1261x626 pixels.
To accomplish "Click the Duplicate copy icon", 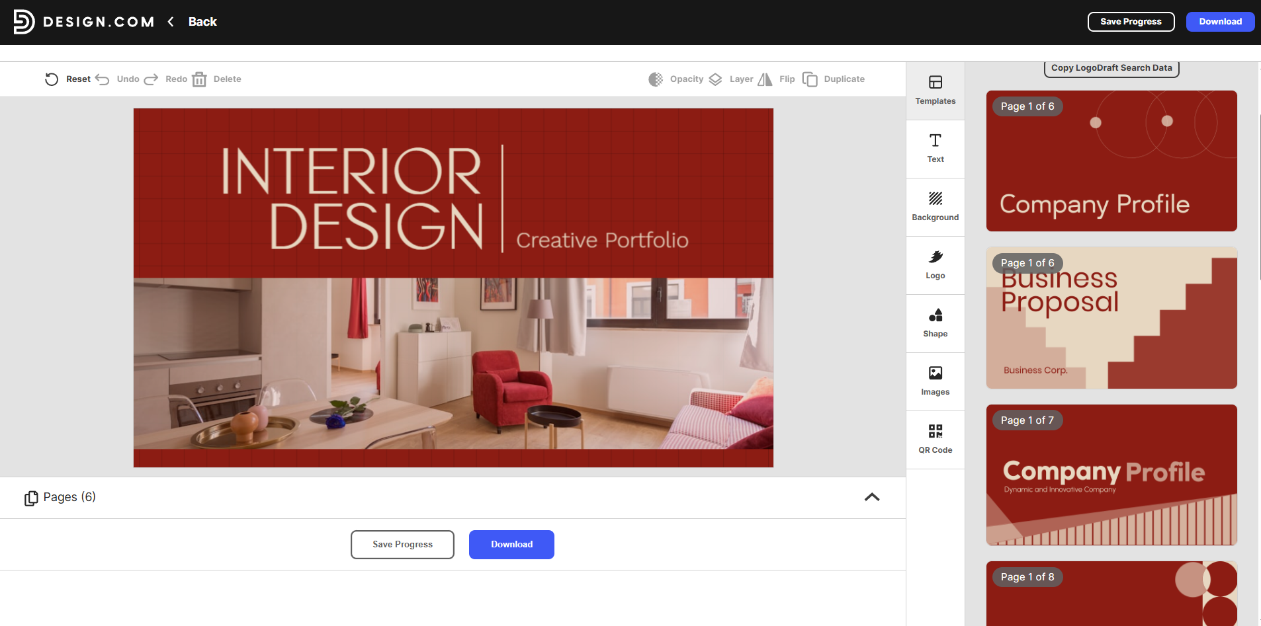I will [x=810, y=79].
